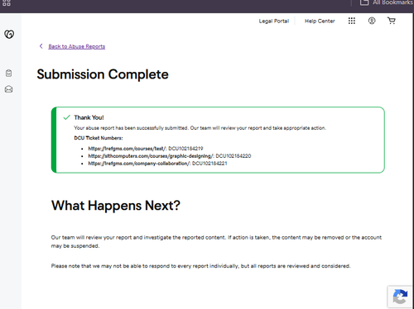Viewport: 414px width, 309px height.
Task: Click the Submission Complete heading
Action: 103,74
